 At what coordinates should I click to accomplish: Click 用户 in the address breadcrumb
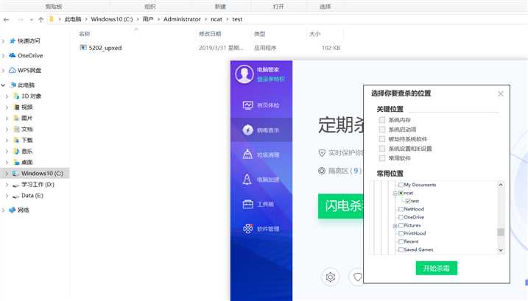pos(148,19)
